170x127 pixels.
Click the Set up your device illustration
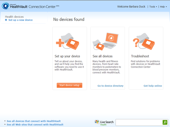67,42
